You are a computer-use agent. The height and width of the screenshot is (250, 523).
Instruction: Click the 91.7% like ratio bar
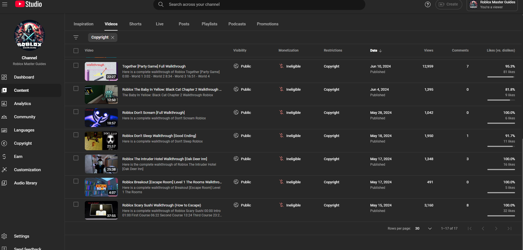coord(501,146)
